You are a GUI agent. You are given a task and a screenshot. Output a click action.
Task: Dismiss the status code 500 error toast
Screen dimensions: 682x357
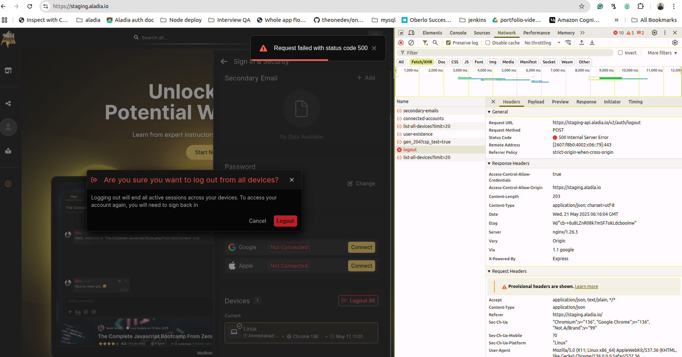click(x=374, y=48)
